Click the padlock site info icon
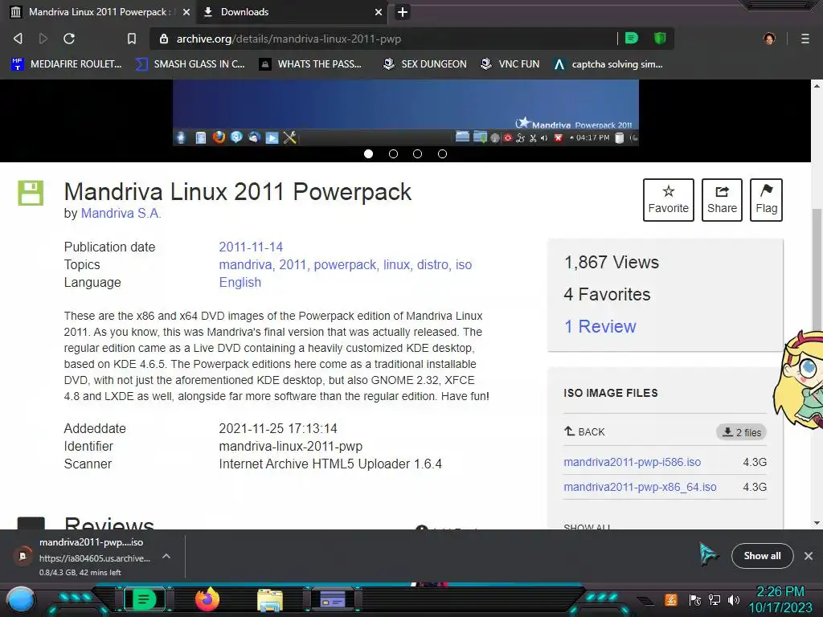Viewport: 823px width, 617px height. coord(164,39)
